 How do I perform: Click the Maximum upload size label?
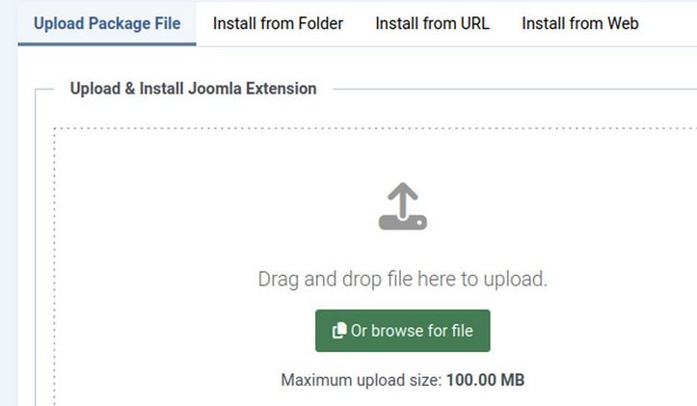coord(362,380)
